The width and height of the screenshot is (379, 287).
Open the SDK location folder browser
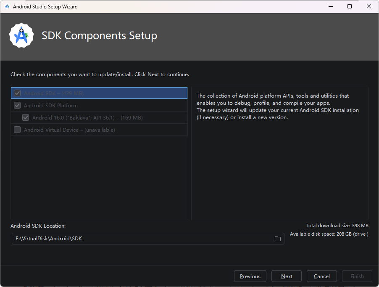click(x=277, y=239)
